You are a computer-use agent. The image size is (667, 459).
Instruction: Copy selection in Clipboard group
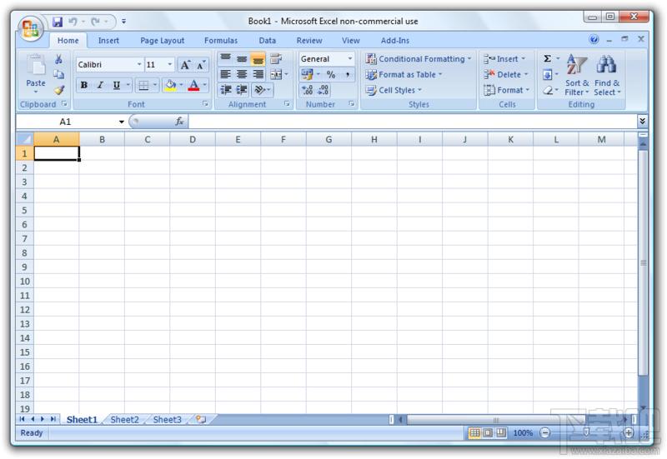pyautogui.click(x=58, y=74)
